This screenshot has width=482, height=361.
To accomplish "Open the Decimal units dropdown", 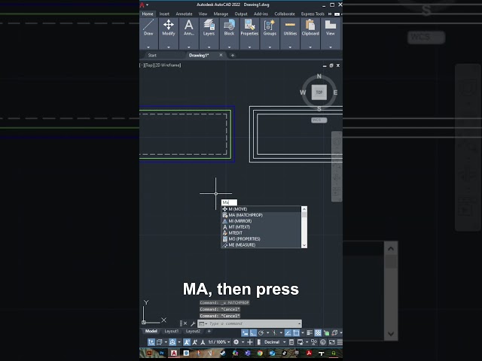I will point(285,342).
